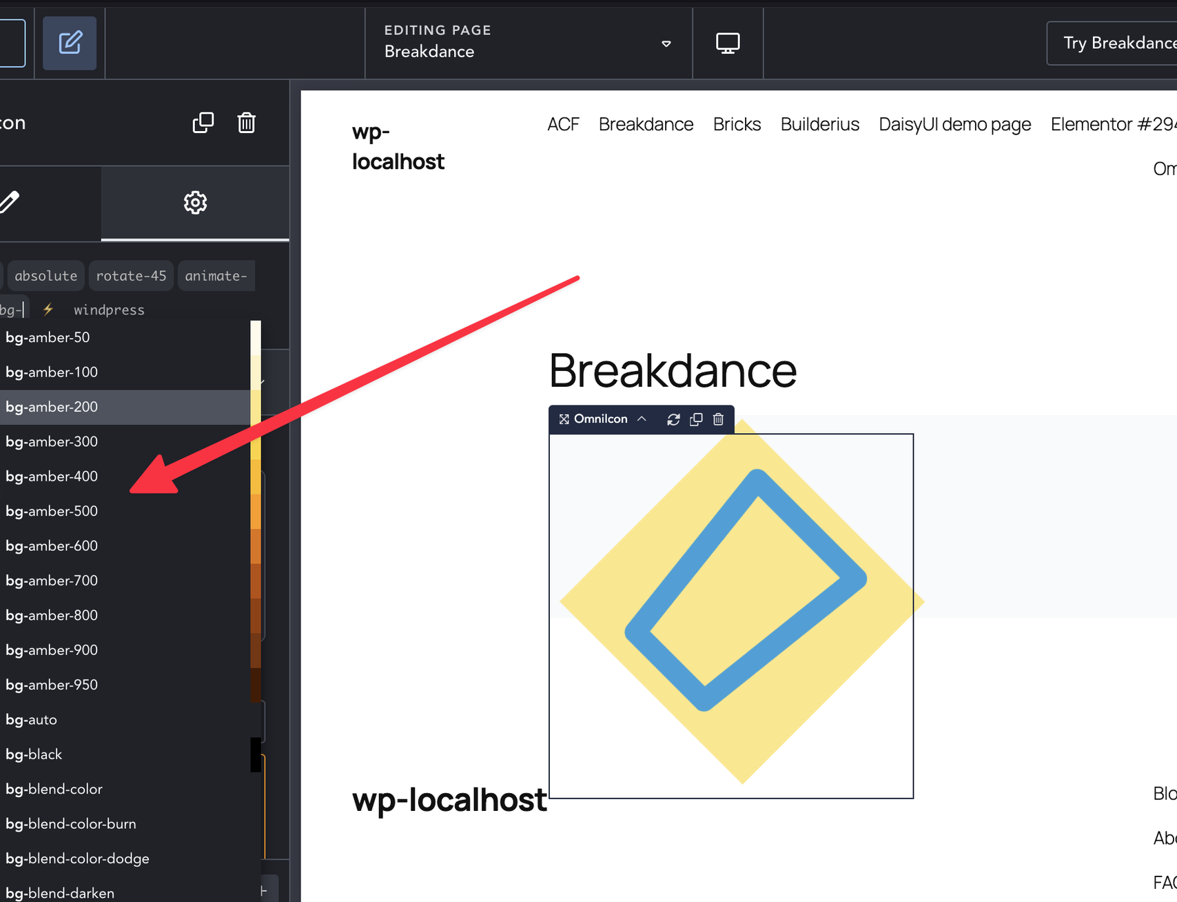Screen dimensions: 1177x902
Task: Click trash icon on OmniIcon toolbar
Action: click(718, 419)
